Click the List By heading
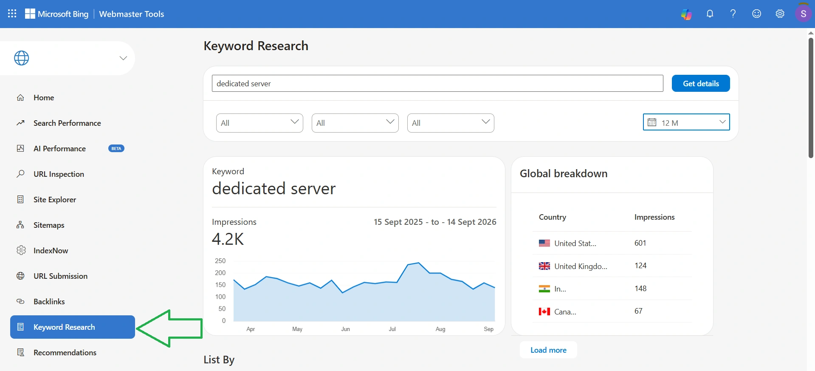815x371 pixels. [x=219, y=360]
